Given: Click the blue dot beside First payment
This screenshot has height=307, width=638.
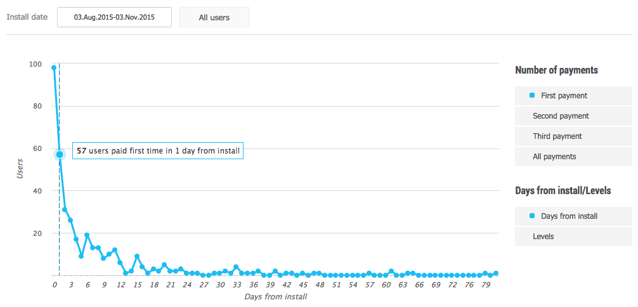Looking at the screenshot, I should pyautogui.click(x=532, y=95).
